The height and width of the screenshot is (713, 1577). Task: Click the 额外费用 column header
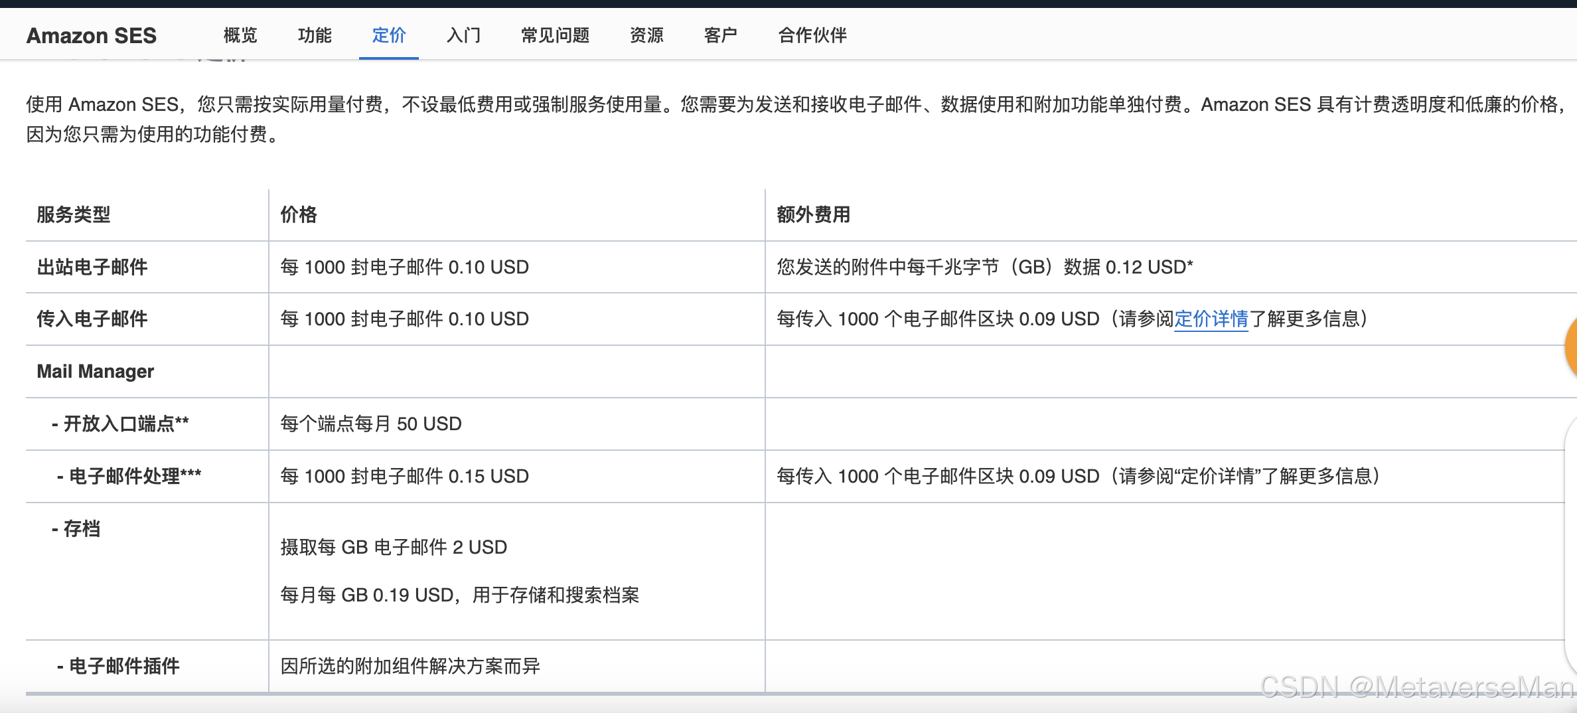click(814, 214)
